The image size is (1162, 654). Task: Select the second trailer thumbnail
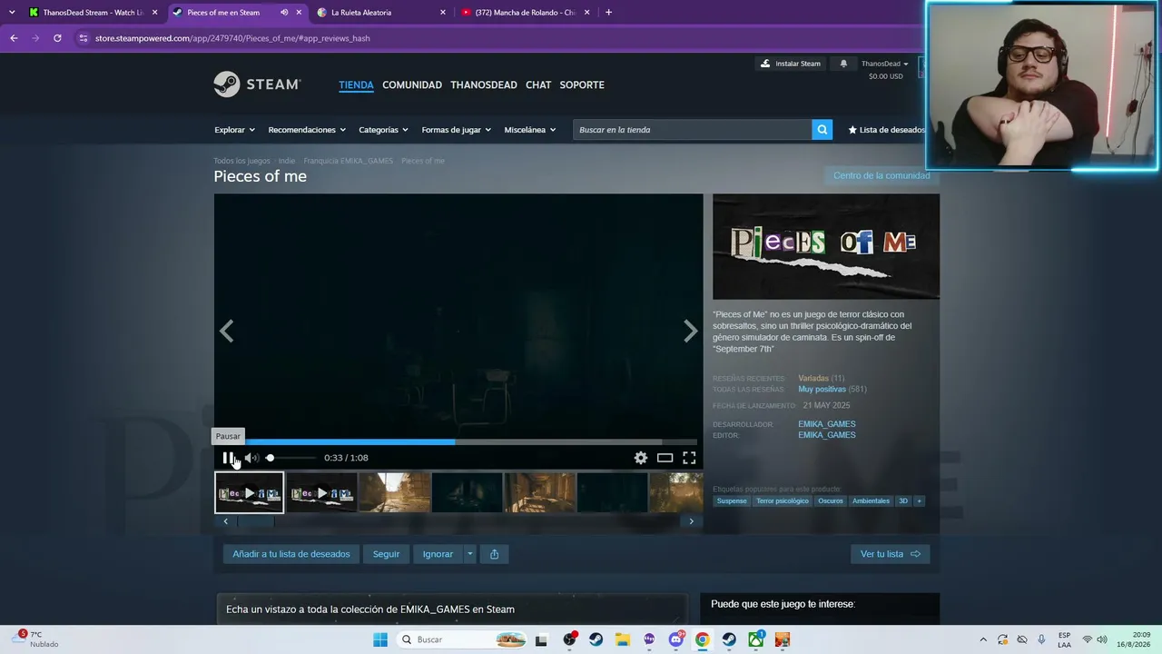click(x=322, y=493)
